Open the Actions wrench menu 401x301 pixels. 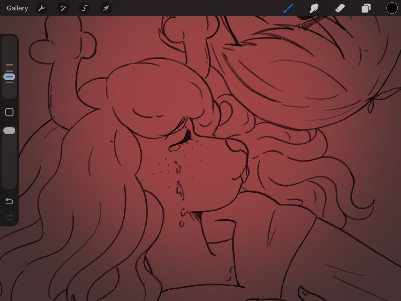[x=41, y=8]
